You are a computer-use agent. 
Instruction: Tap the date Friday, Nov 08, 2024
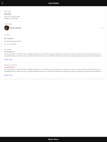11,19
